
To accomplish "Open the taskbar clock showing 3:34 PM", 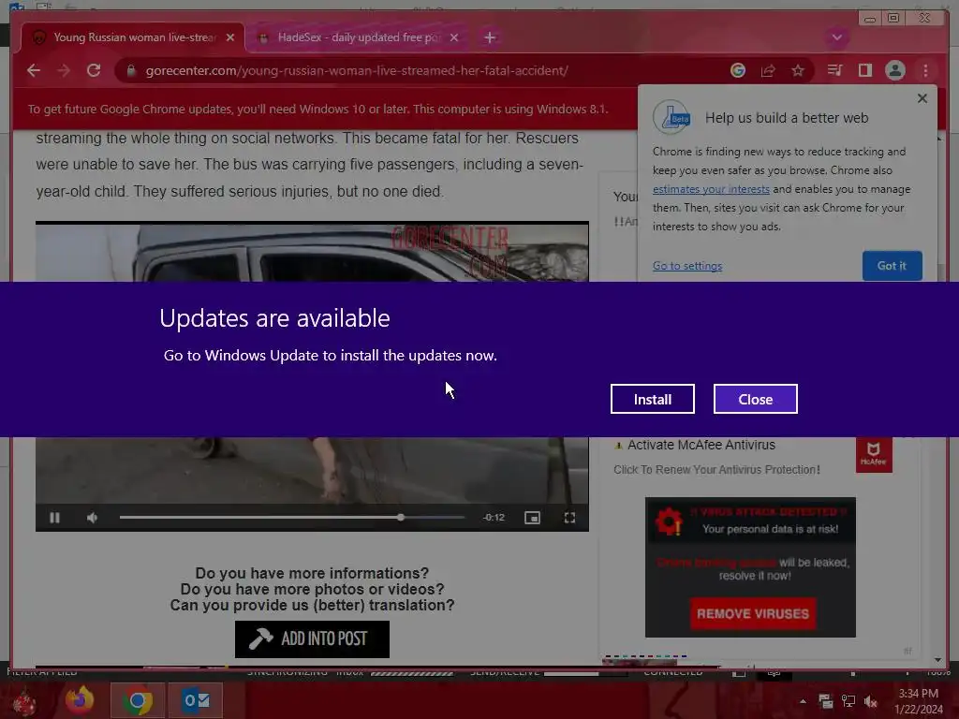I will coord(919,701).
